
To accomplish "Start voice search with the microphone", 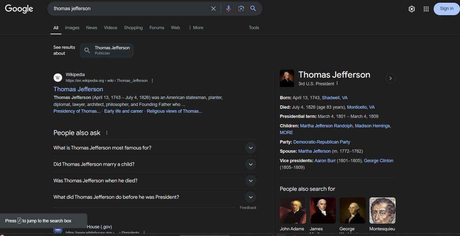I will coord(228,8).
